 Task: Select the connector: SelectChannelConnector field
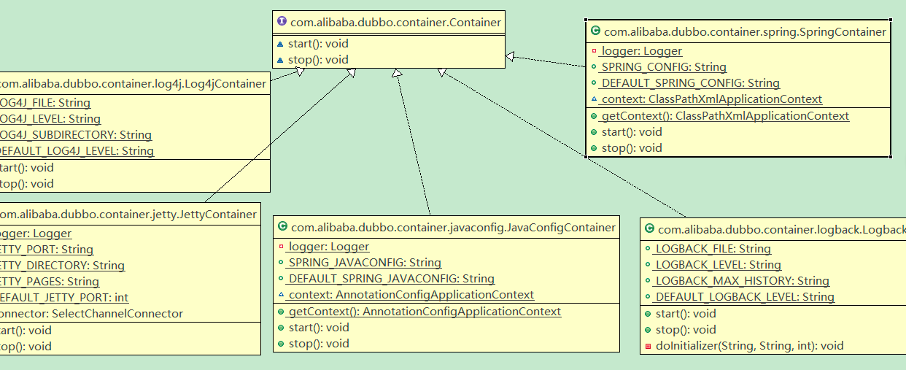92,314
